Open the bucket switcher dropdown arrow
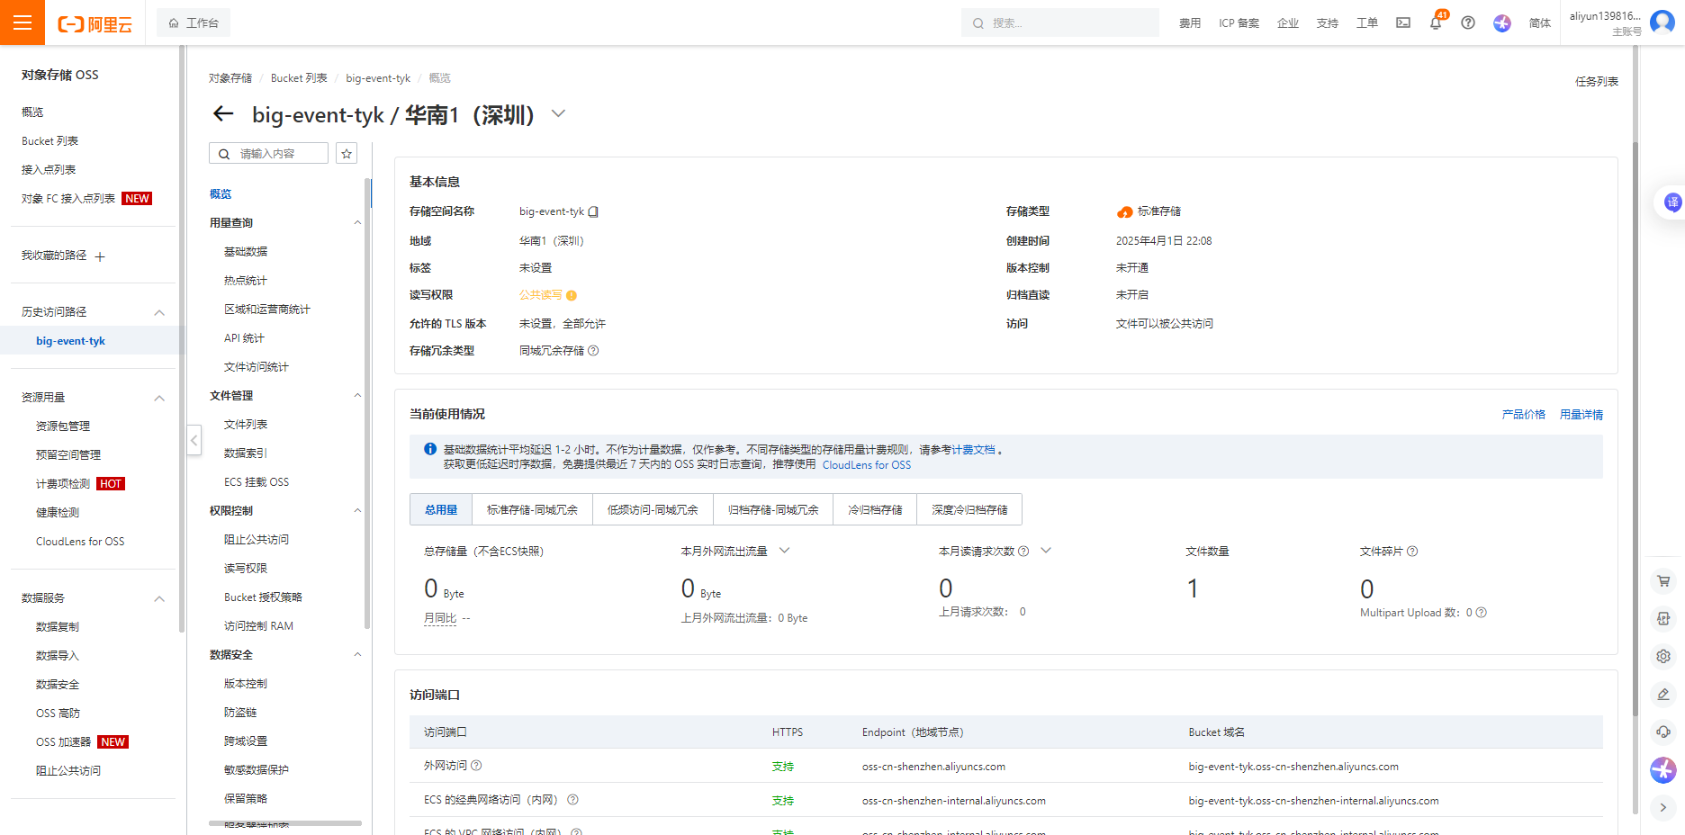 558,114
